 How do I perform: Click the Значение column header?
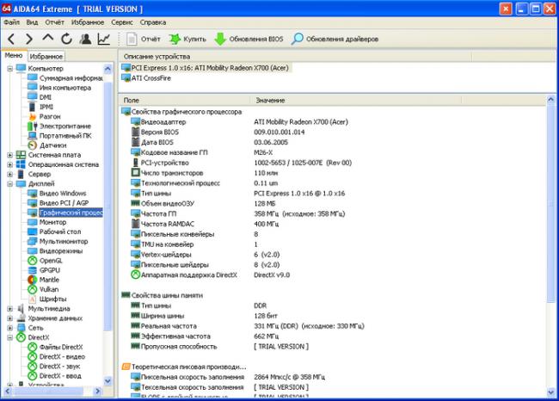[271, 101]
